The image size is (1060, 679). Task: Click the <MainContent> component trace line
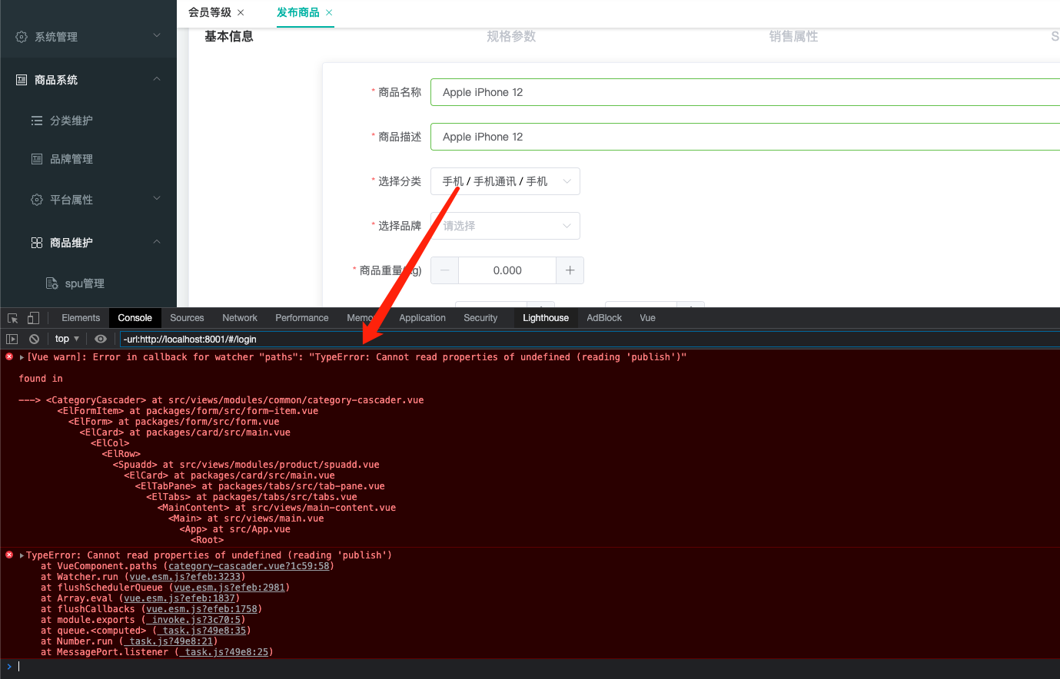point(277,508)
